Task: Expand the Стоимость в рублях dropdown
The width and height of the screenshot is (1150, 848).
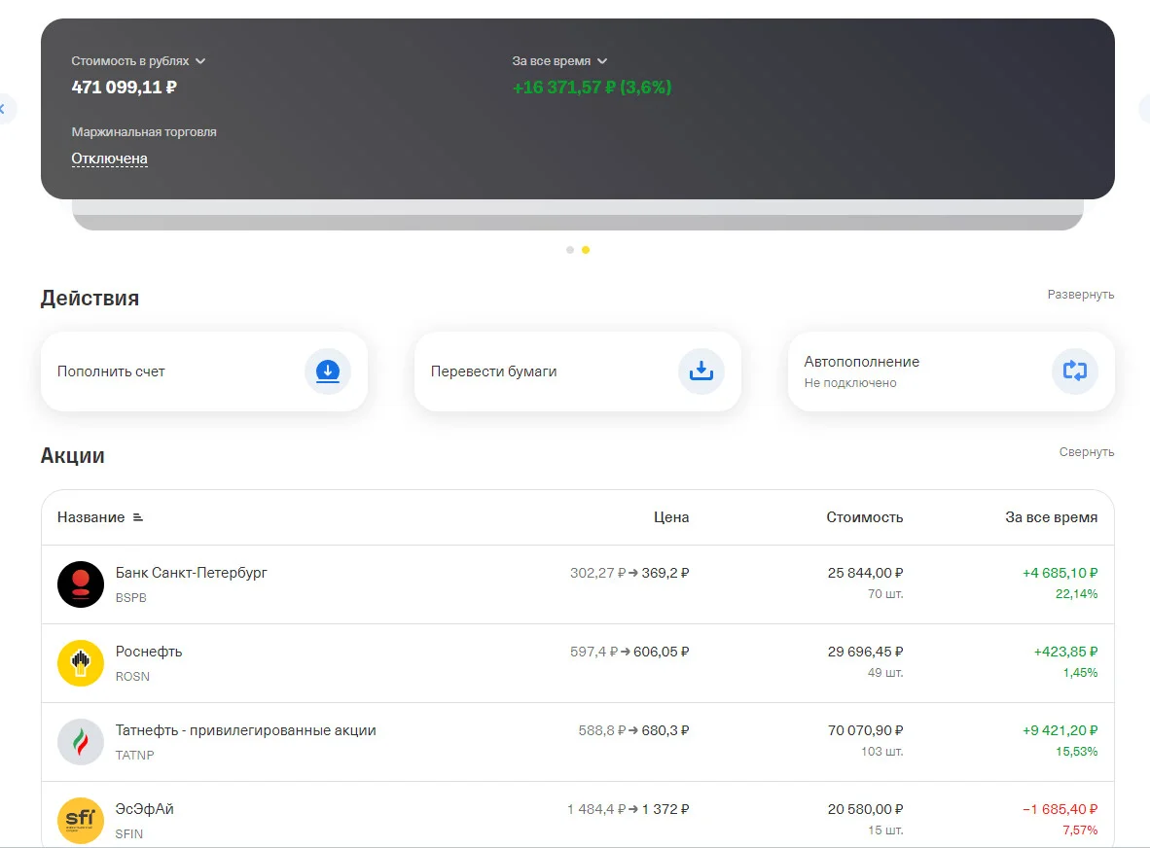Action: click(x=138, y=61)
